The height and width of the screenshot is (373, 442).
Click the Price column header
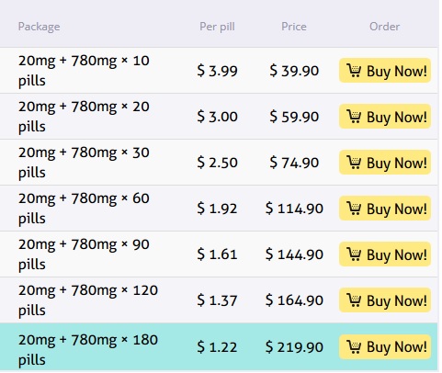[x=294, y=27]
